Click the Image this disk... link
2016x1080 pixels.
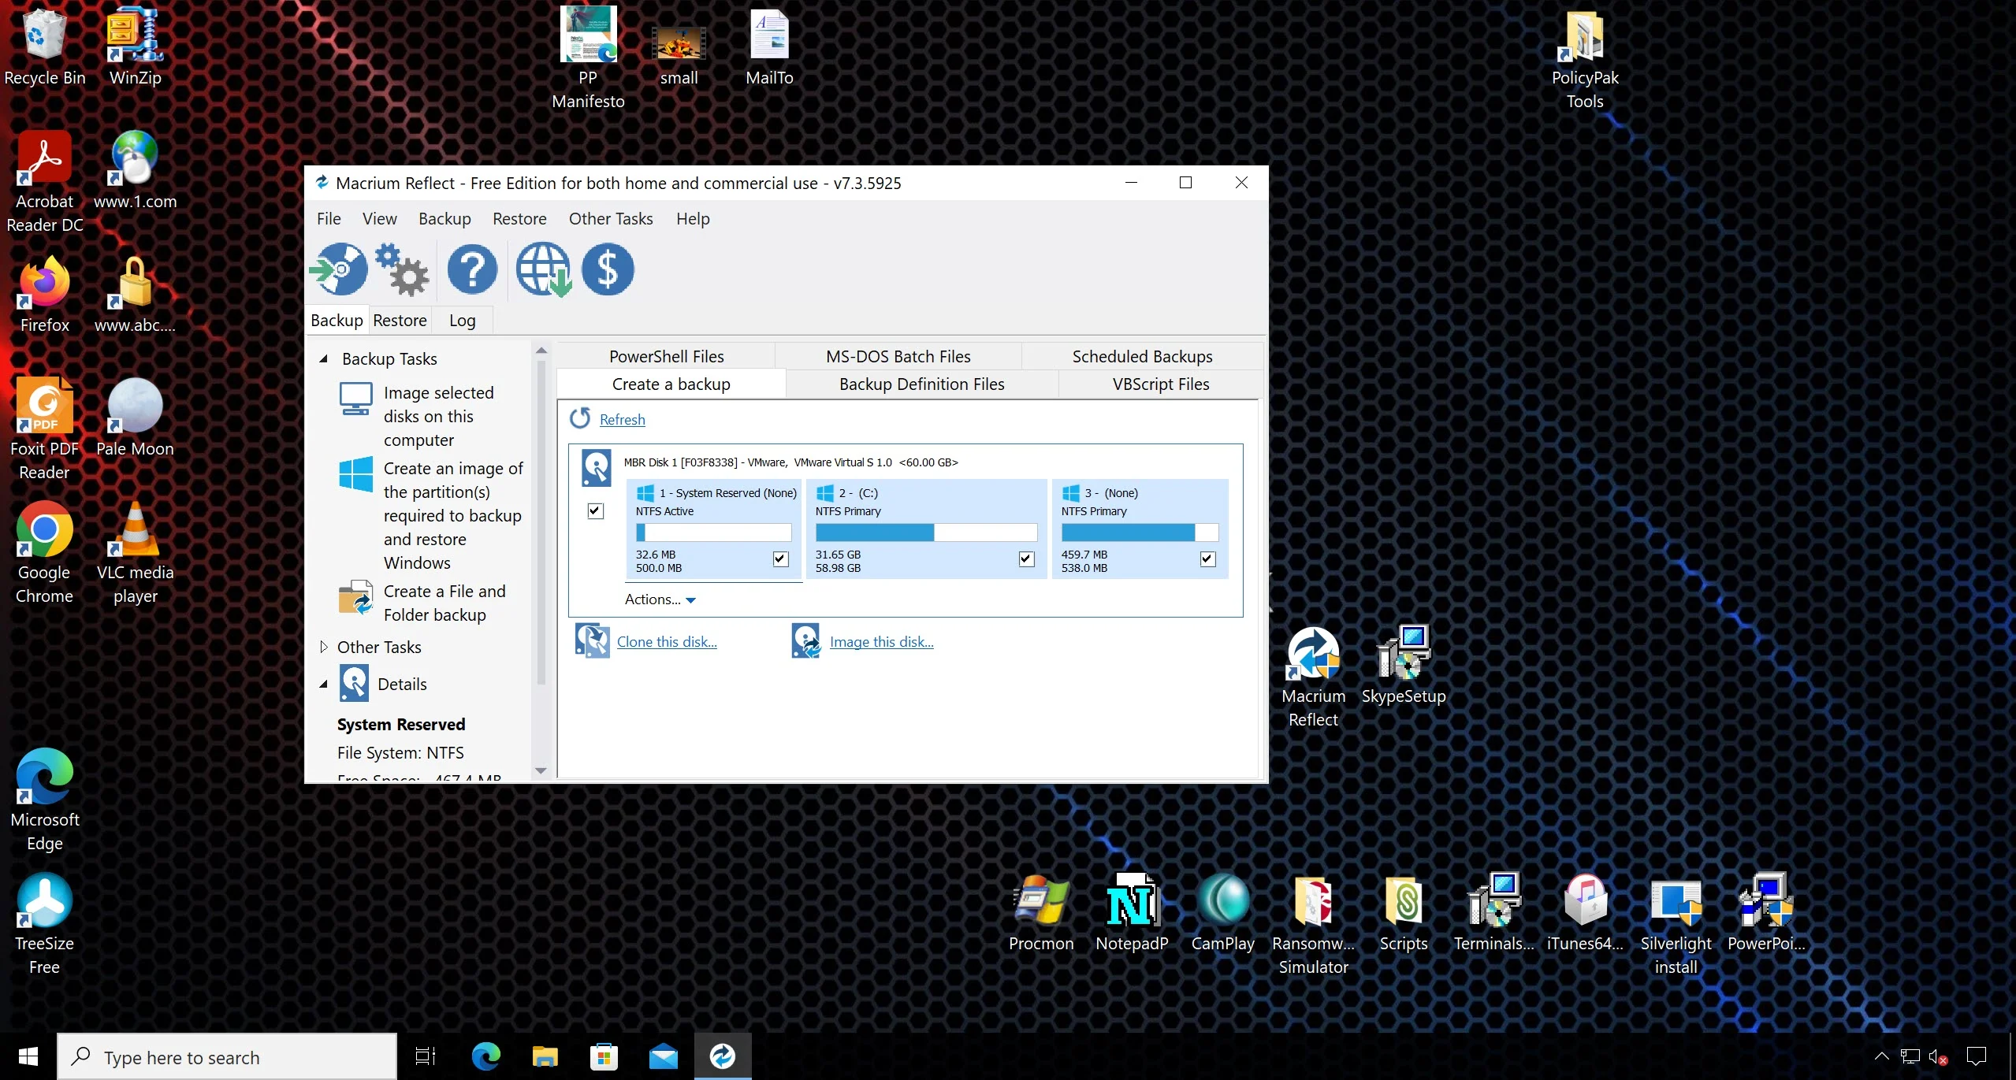pos(881,641)
